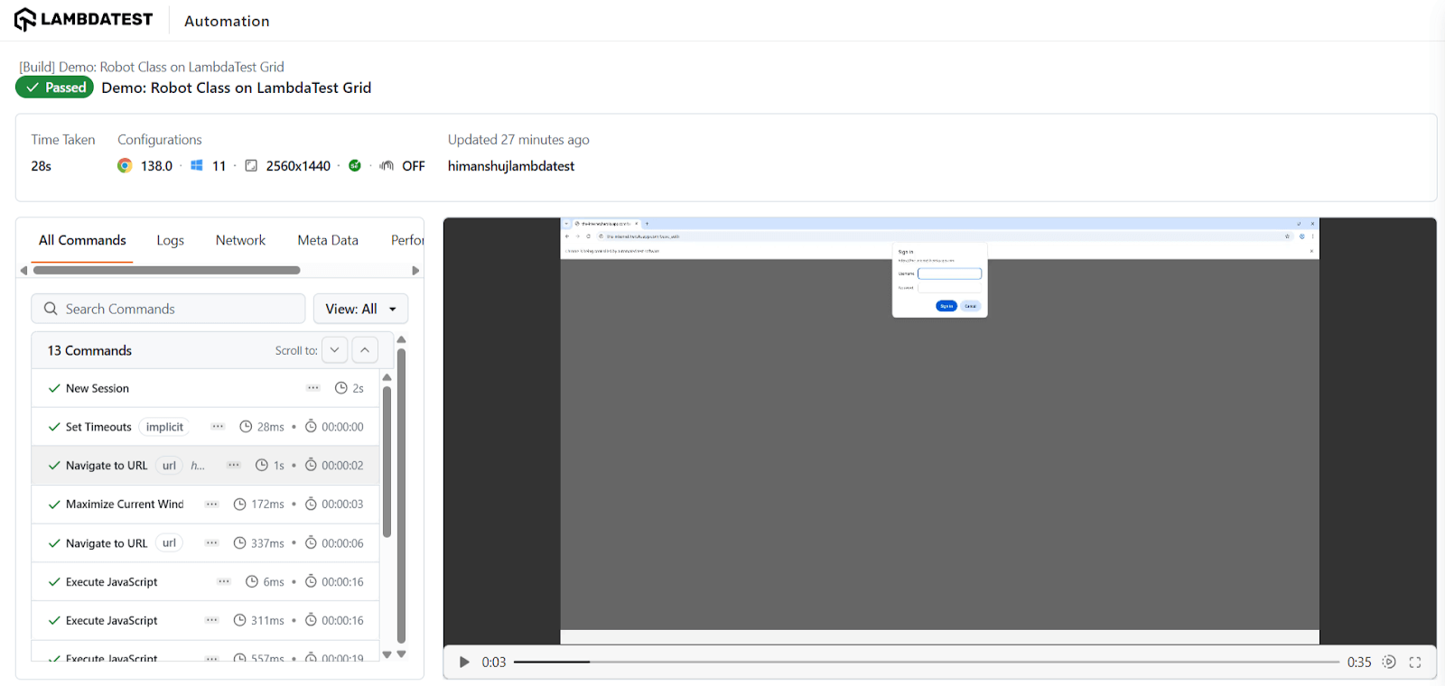Click the Chrome browser icon in Configurations

[x=125, y=166]
